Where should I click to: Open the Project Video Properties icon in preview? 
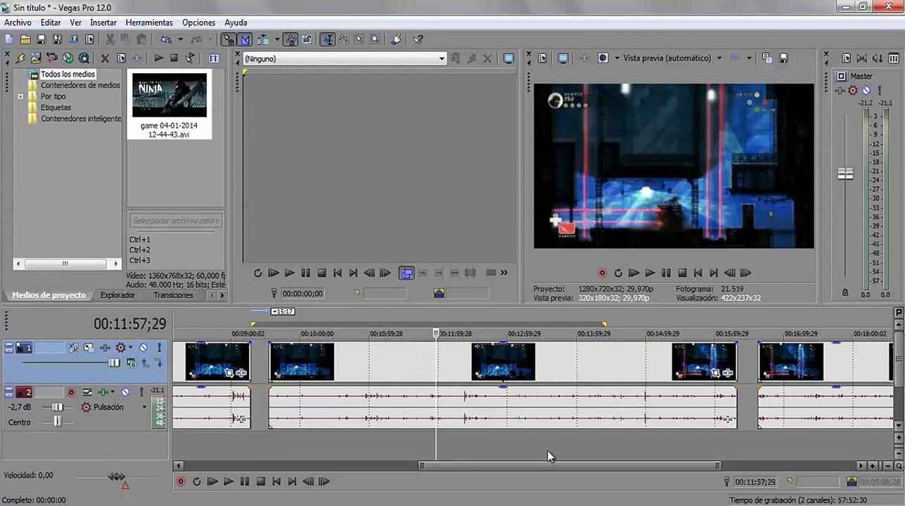coord(543,58)
